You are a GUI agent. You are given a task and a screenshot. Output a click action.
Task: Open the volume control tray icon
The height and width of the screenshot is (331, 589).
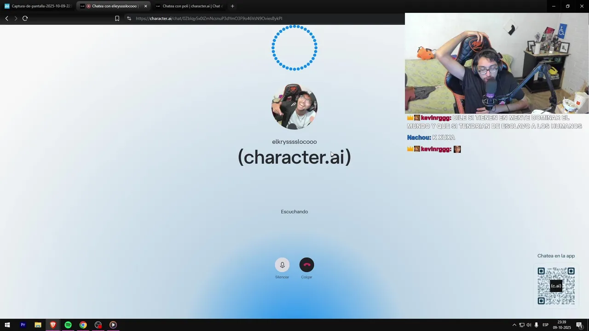(529, 325)
